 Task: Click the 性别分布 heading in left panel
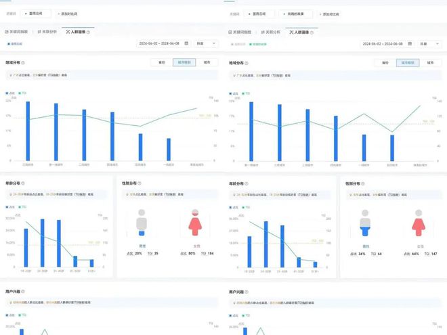pyautogui.click(x=129, y=183)
